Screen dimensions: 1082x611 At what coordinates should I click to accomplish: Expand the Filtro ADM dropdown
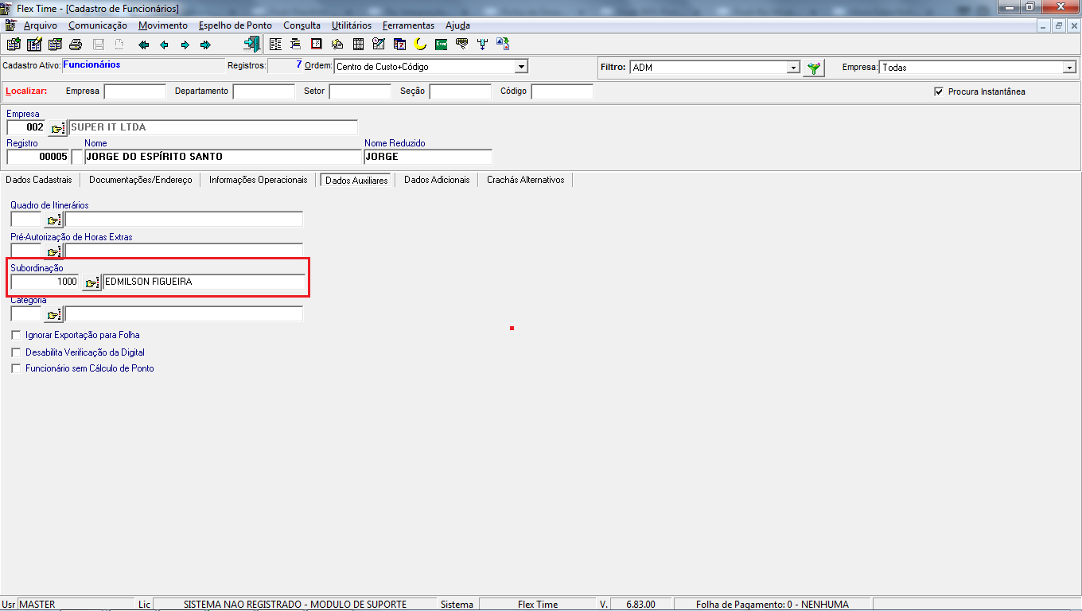click(793, 68)
